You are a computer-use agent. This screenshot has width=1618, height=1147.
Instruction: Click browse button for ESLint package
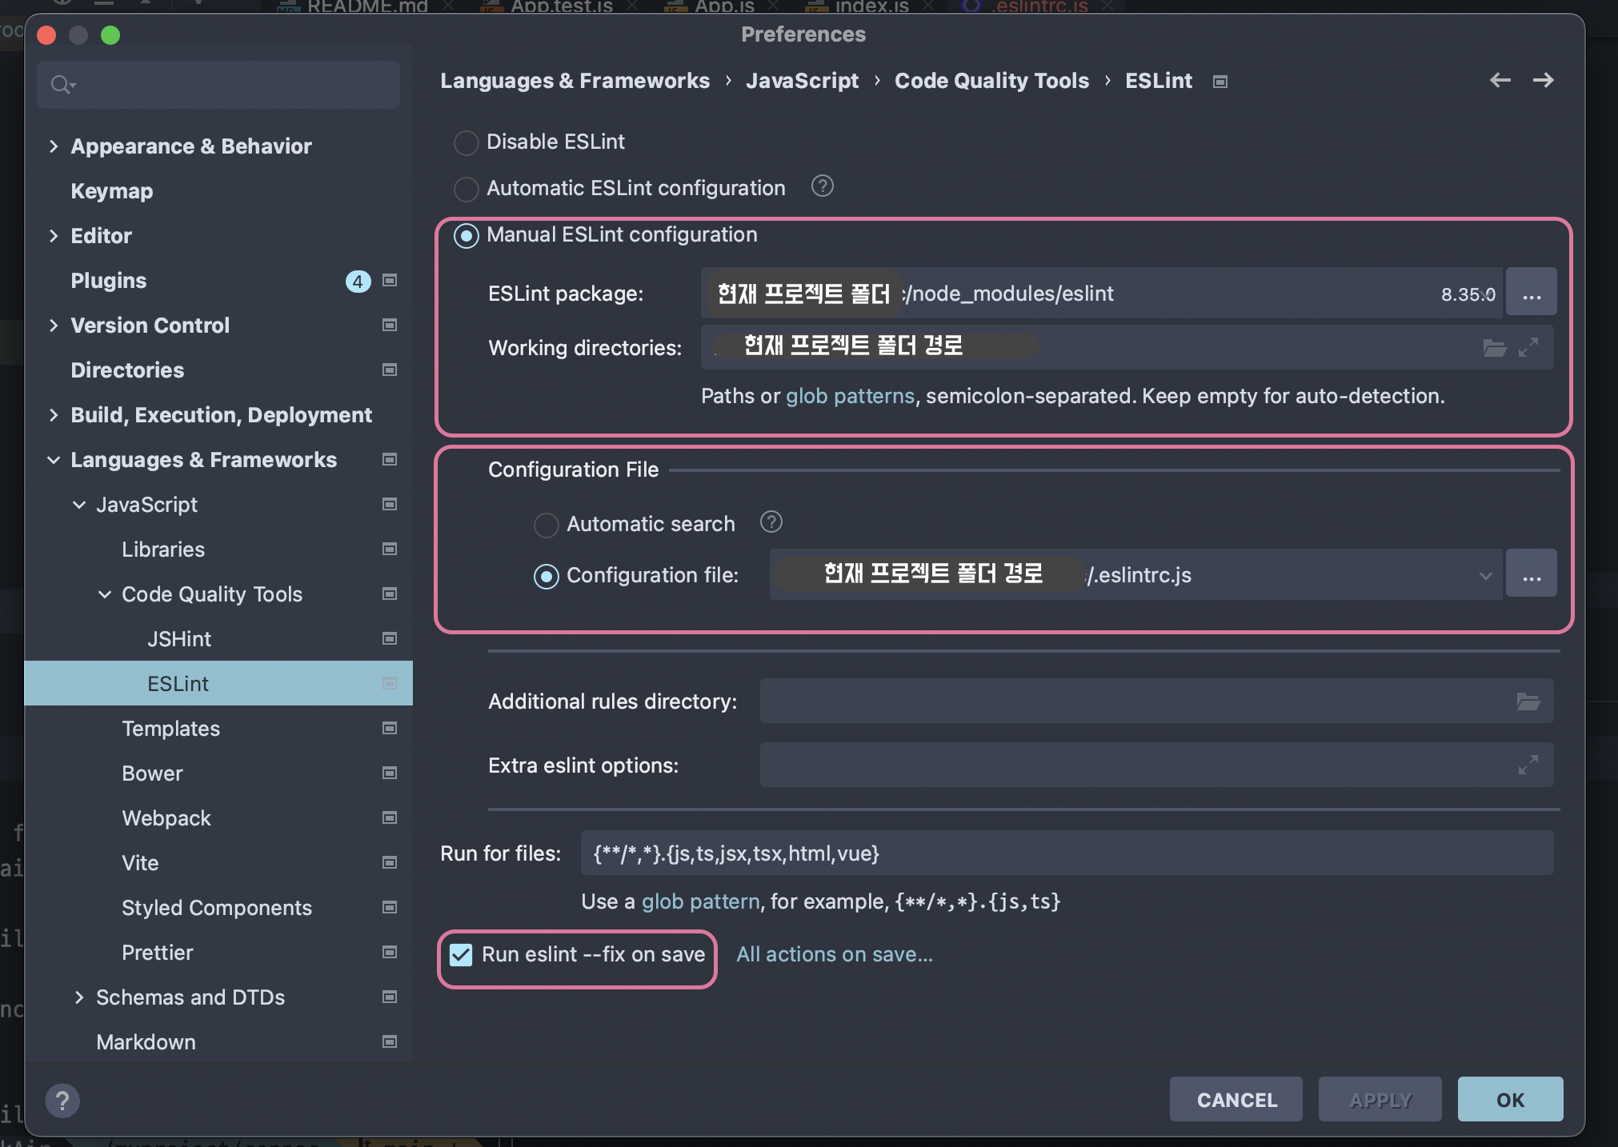(x=1531, y=293)
